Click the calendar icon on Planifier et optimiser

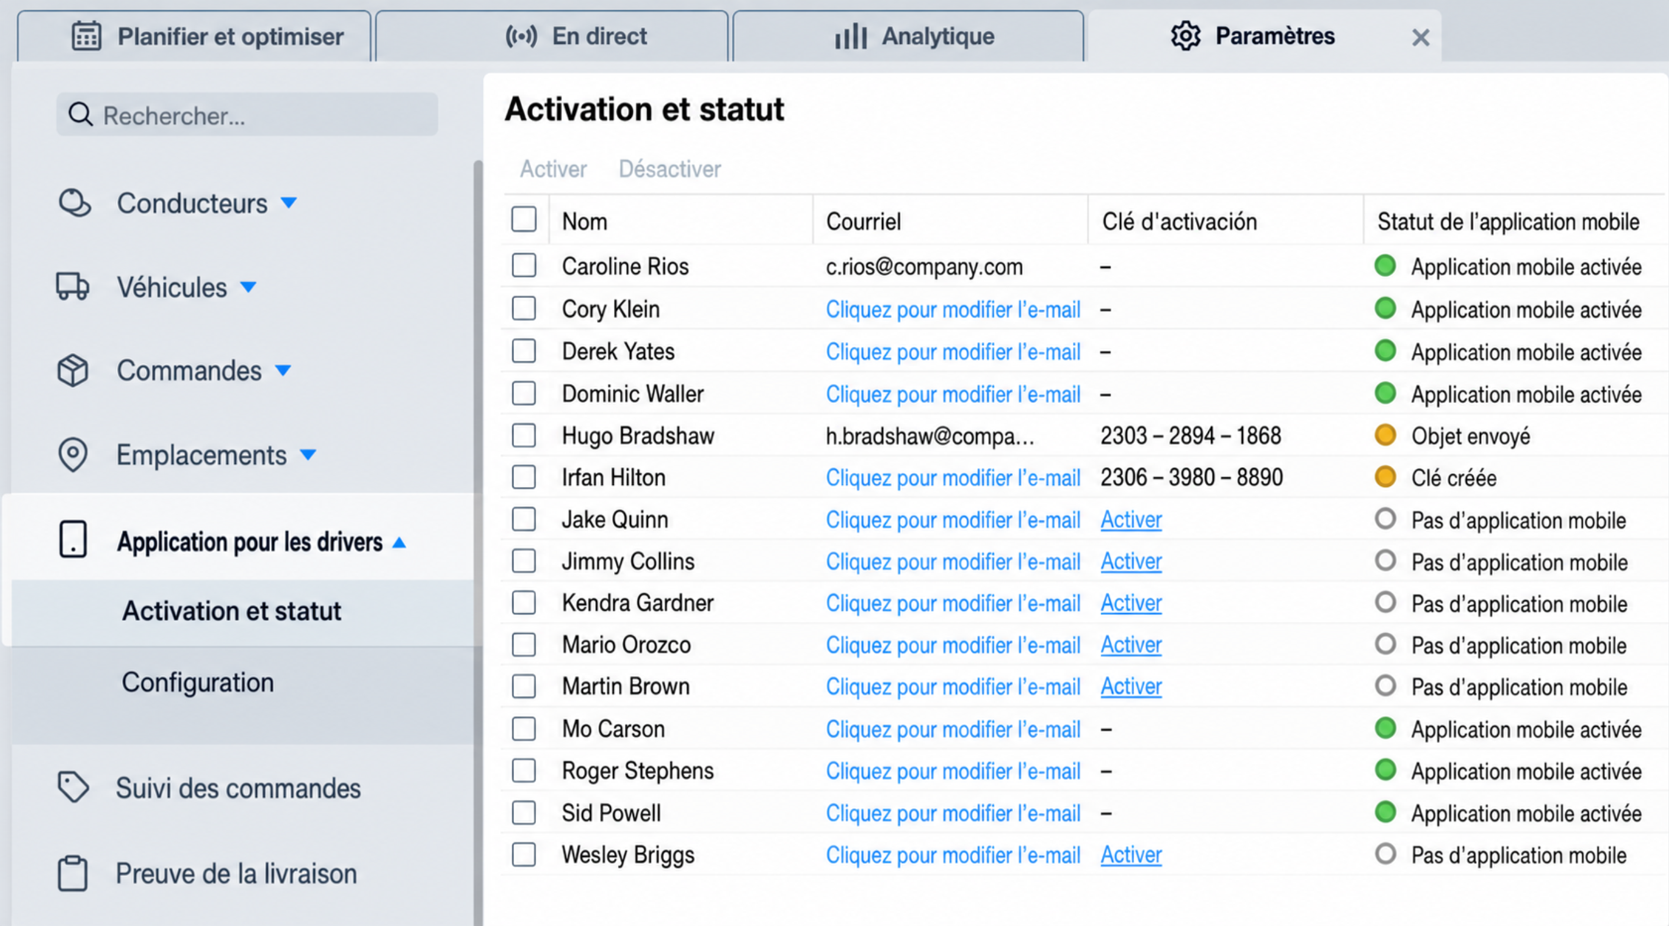(x=86, y=36)
